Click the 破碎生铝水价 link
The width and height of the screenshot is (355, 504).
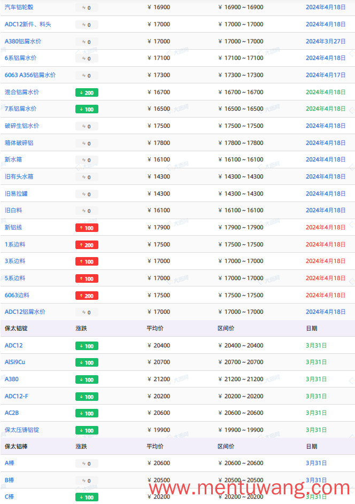coord(22,126)
